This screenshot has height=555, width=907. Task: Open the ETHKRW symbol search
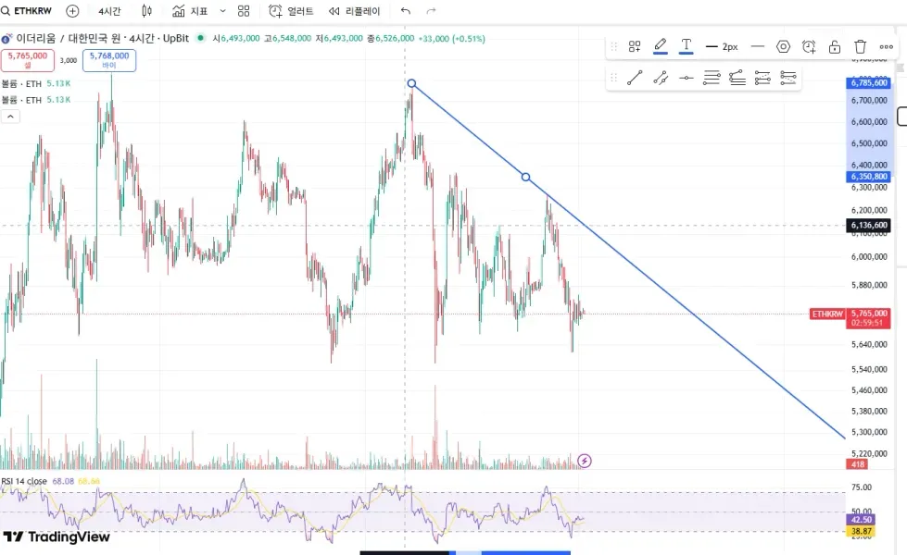[x=27, y=11]
